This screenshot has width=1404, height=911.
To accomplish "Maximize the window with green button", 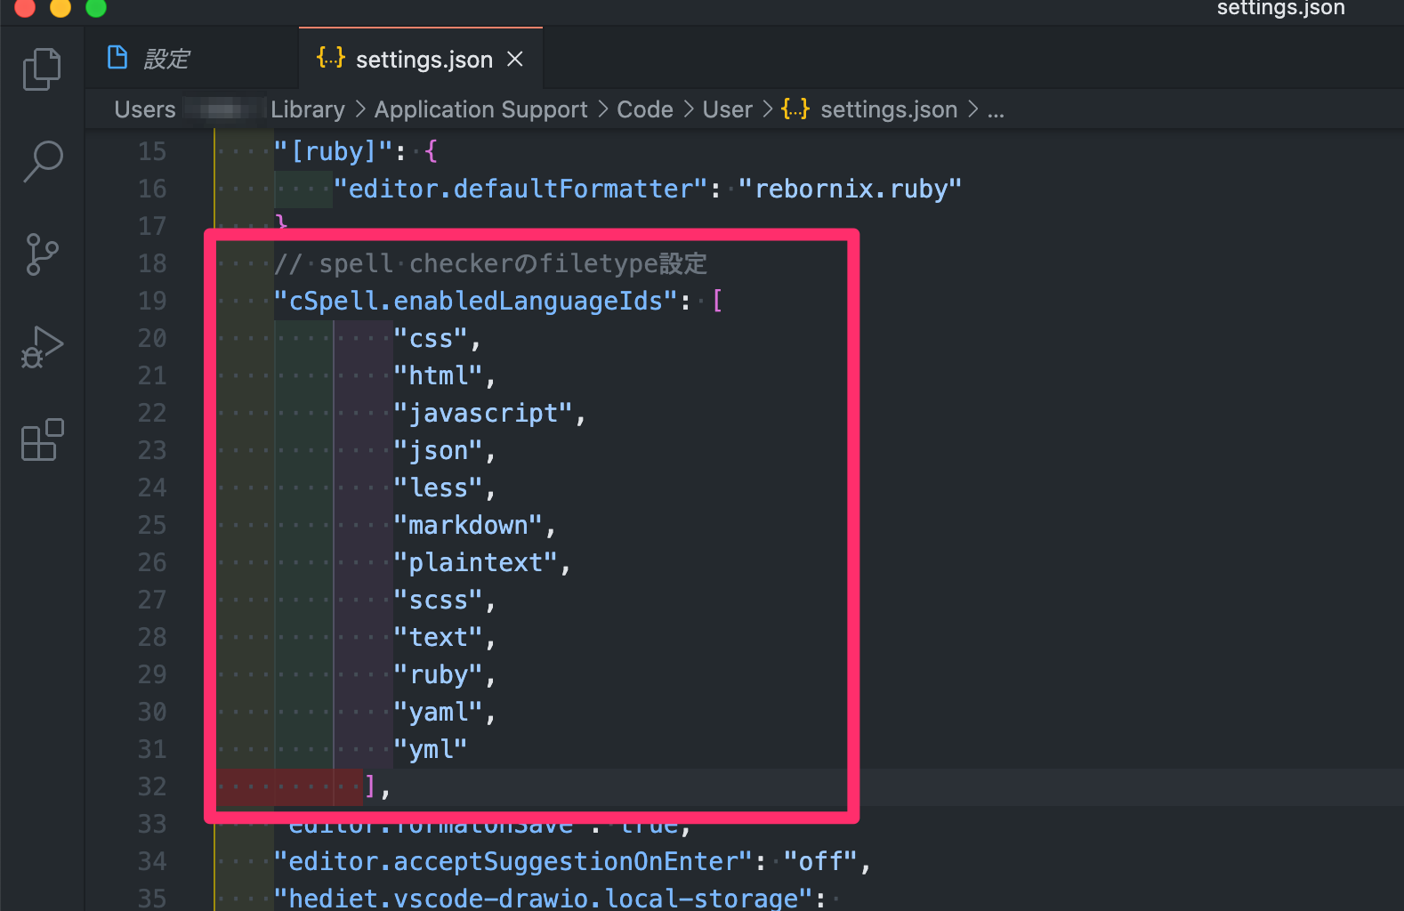I will [x=96, y=7].
